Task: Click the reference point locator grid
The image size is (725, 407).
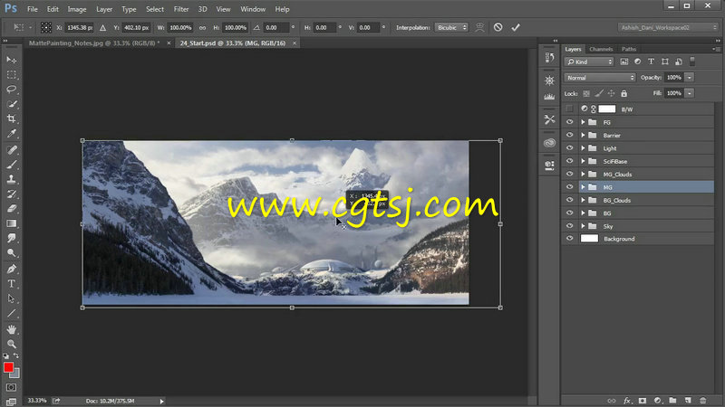Action: pos(46,27)
